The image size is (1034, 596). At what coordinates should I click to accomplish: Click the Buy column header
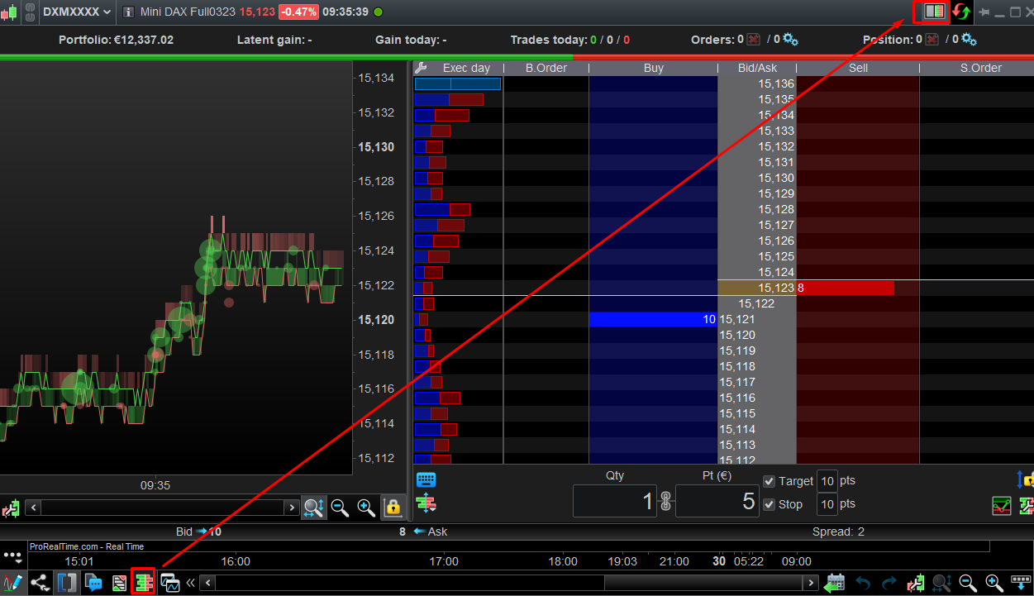pyautogui.click(x=653, y=68)
